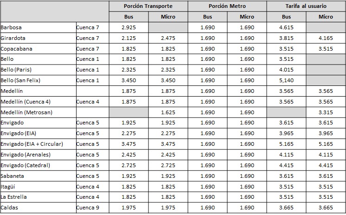Click Envigado (Catedral) micro fare 4.415
The image size is (346, 215).
(326, 165)
